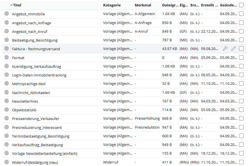Open the Mehrsprachige Mail template
This screenshot has width=248, height=166.
click(x=29, y=84)
